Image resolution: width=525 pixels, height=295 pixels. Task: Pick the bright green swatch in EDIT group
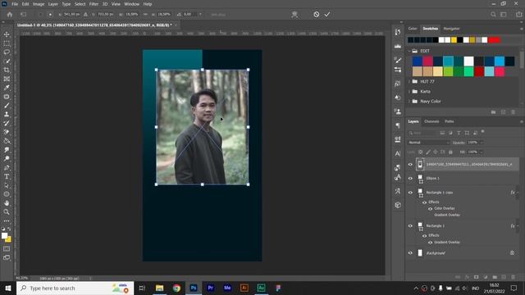(468, 71)
